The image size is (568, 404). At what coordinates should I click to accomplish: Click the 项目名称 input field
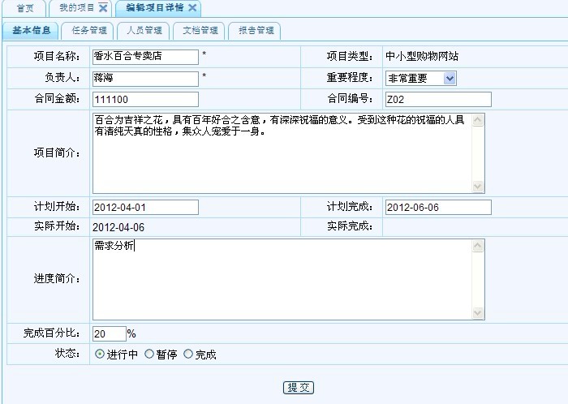point(145,57)
